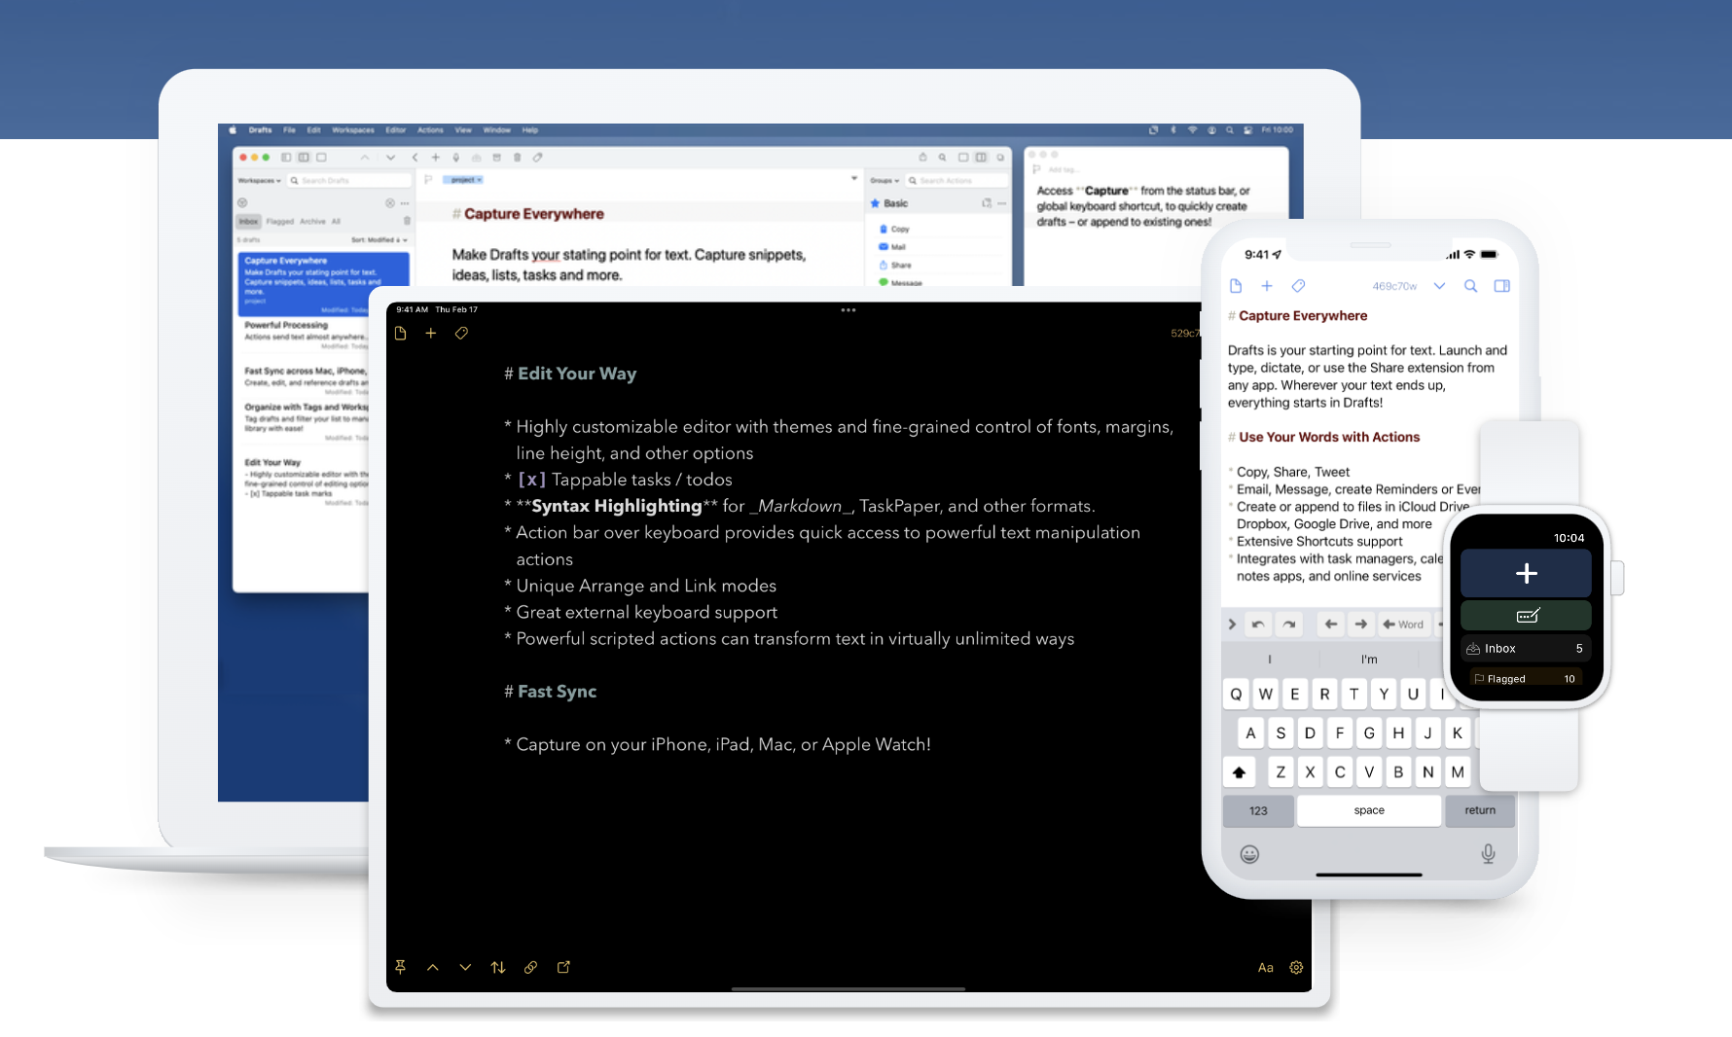Image resolution: width=1732 pixels, height=1037 pixels.
Task: Toggle the pin icon on iPad bottom bar
Action: tap(400, 968)
